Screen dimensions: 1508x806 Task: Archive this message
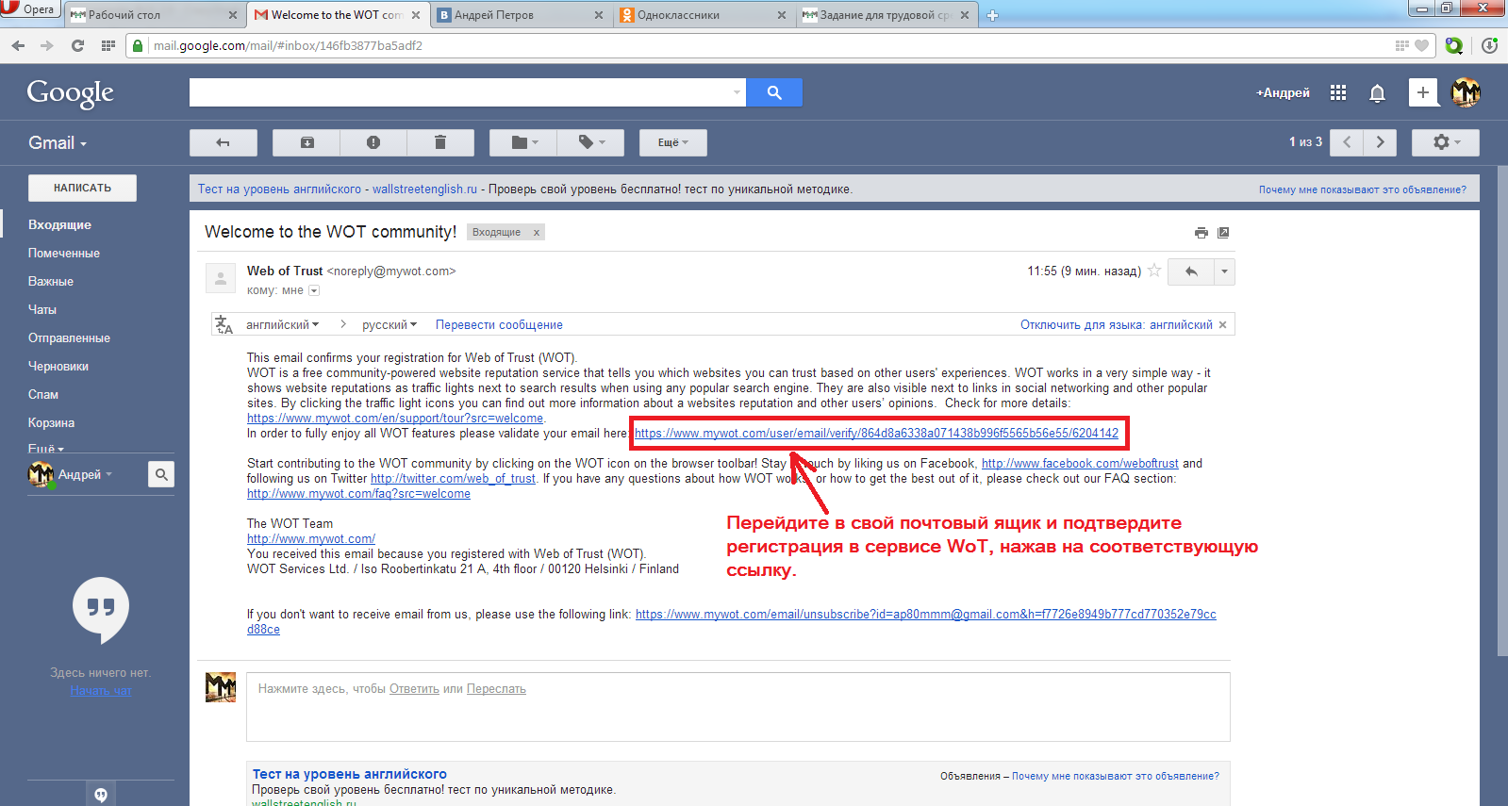point(307,142)
